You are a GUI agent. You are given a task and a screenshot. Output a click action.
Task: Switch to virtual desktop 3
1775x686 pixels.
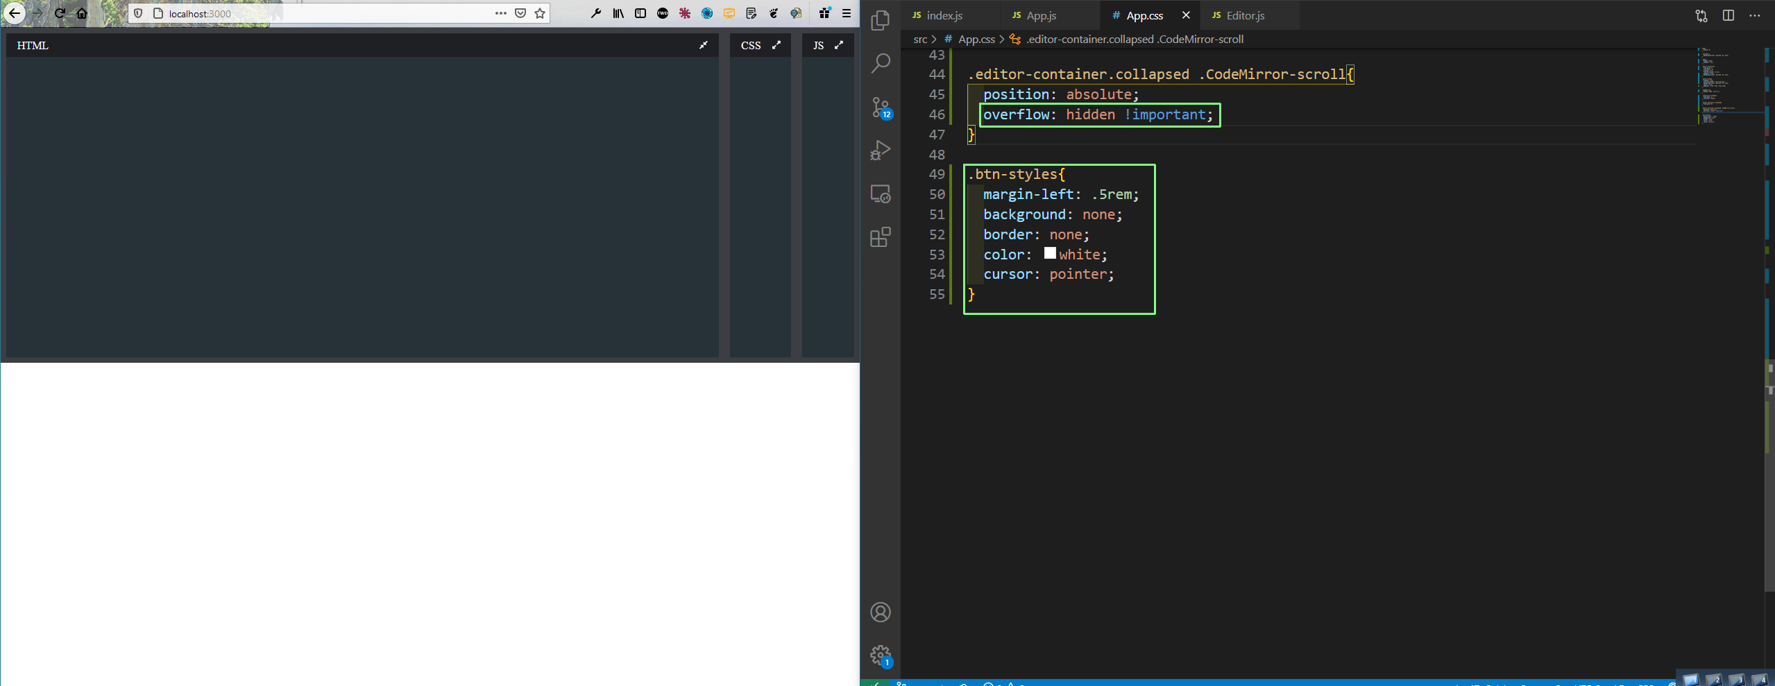coord(1737,679)
